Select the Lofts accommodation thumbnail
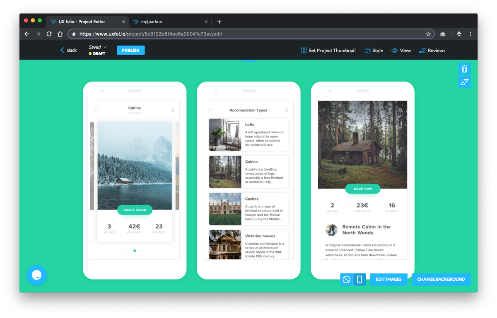This screenshot has height=318, width=497. pyautogui.click(x=225, y=135)
